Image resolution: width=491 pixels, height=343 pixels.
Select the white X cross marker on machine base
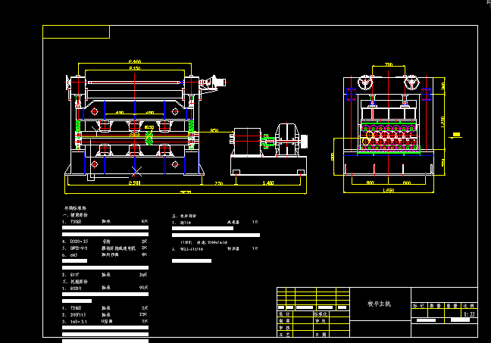[136, 171]
